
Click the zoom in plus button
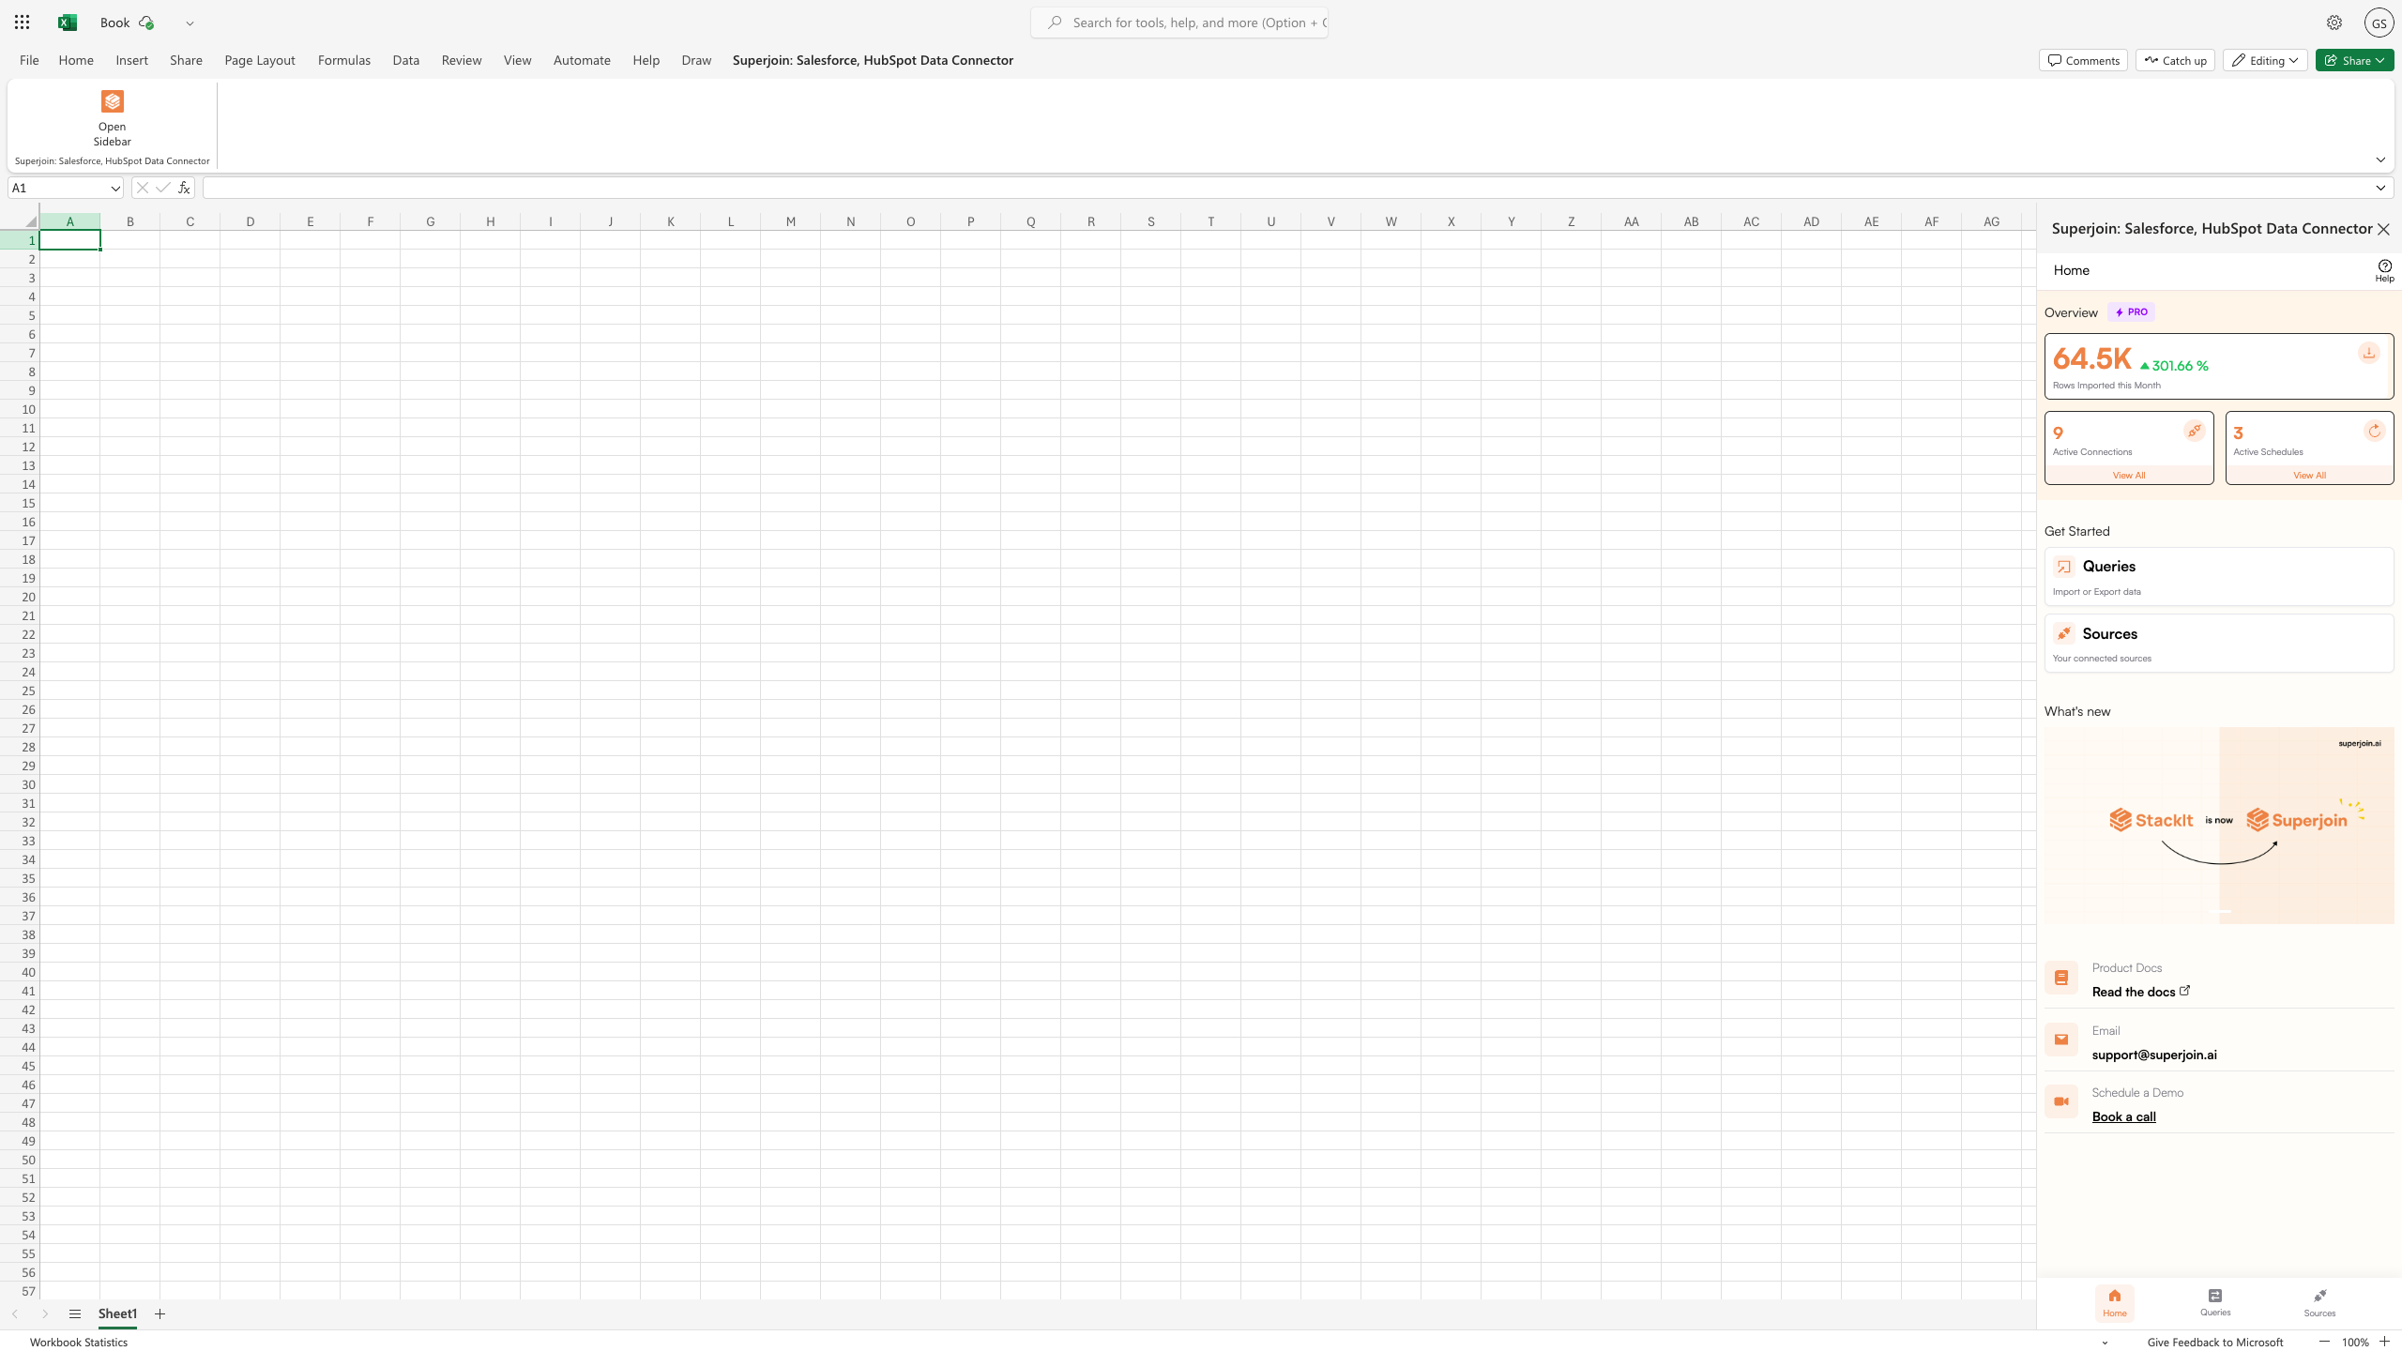(x=2384, y=1342)
